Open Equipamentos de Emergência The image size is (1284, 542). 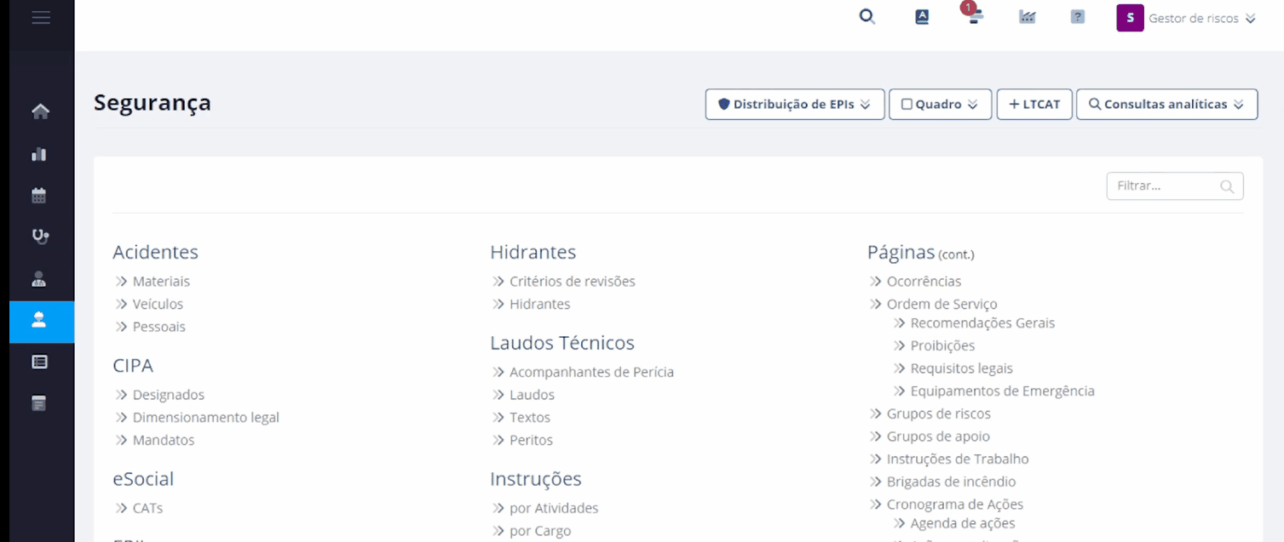1002,391
